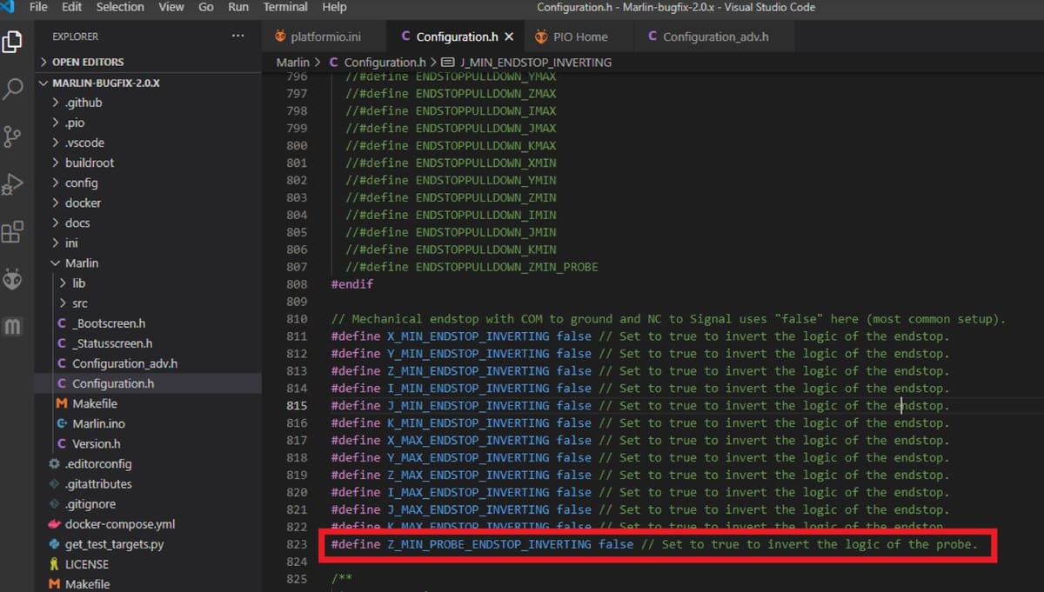Click the Explorer more actions ellipsis
The image size is (1044, 592).
click(238, 37)
